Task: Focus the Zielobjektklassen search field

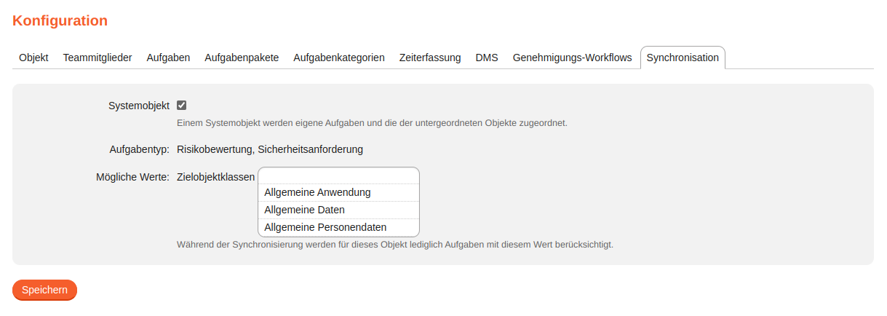Action: (338, 176)
